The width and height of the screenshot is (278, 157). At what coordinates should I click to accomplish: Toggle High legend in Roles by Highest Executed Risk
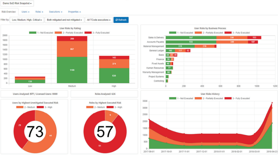[x=114, y=107]
